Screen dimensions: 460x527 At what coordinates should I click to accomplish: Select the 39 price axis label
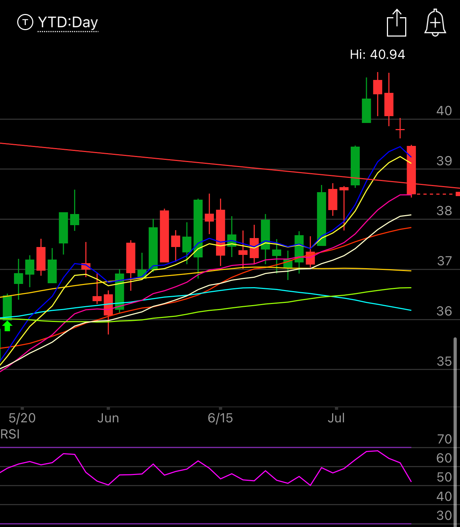pyautogui.click(x=444, y=161)
